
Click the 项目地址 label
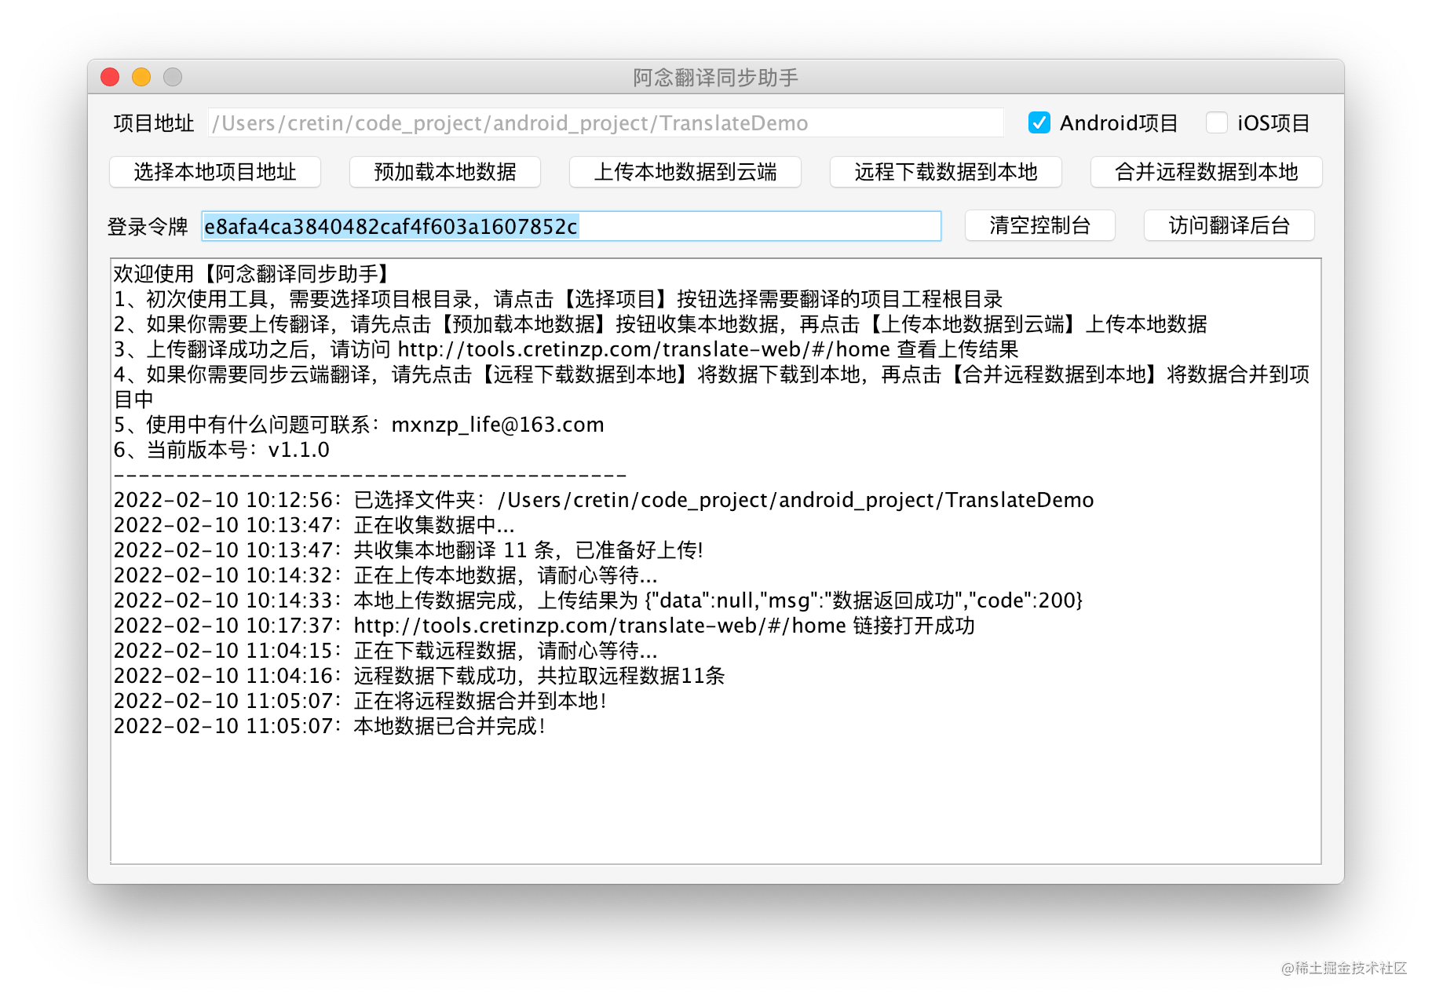154,123
